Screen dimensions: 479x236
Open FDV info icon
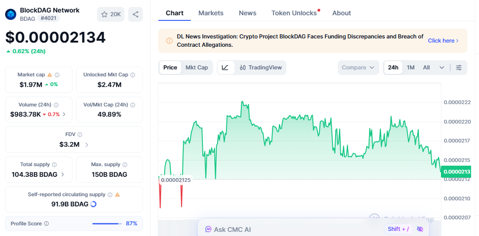(x=80, y=135)
